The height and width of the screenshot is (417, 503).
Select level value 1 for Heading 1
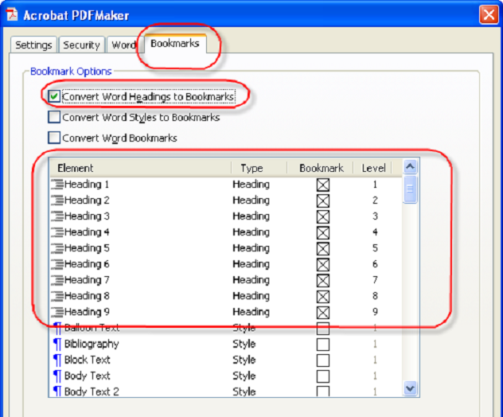375,185
